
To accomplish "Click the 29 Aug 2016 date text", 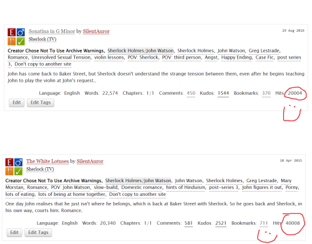I will (x=293, y=31).
